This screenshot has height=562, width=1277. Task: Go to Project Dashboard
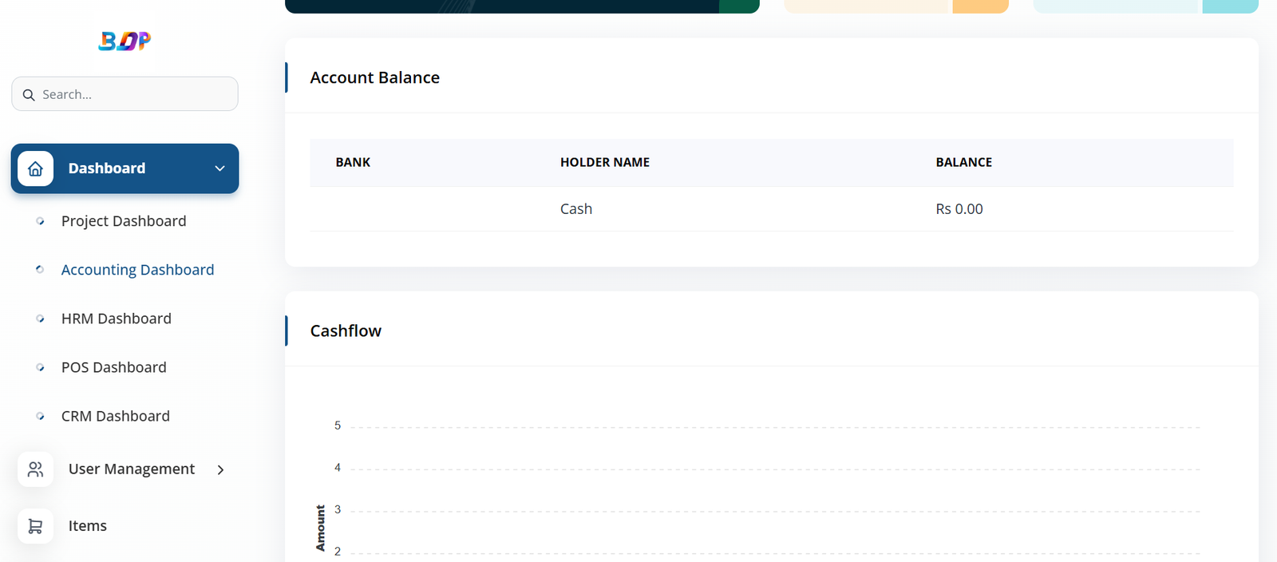coord(124,221)
